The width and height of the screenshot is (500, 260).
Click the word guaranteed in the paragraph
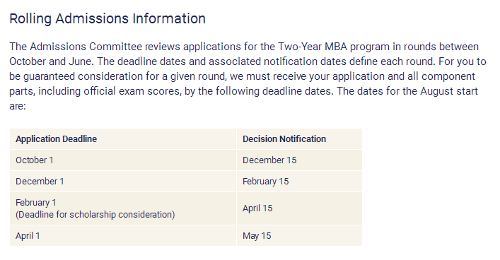tap(49, 76)
